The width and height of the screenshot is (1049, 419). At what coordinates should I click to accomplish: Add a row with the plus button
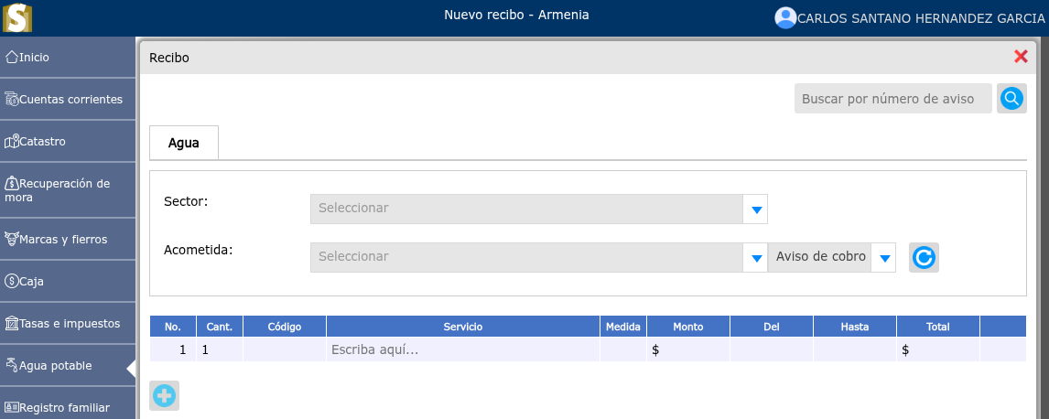[164, 396]
